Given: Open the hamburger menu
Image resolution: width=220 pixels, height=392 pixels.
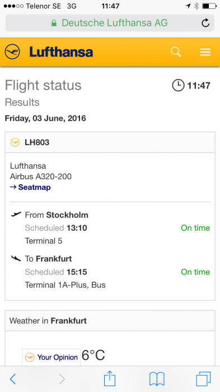Looking at the screenshot, I should coord(205,52).
